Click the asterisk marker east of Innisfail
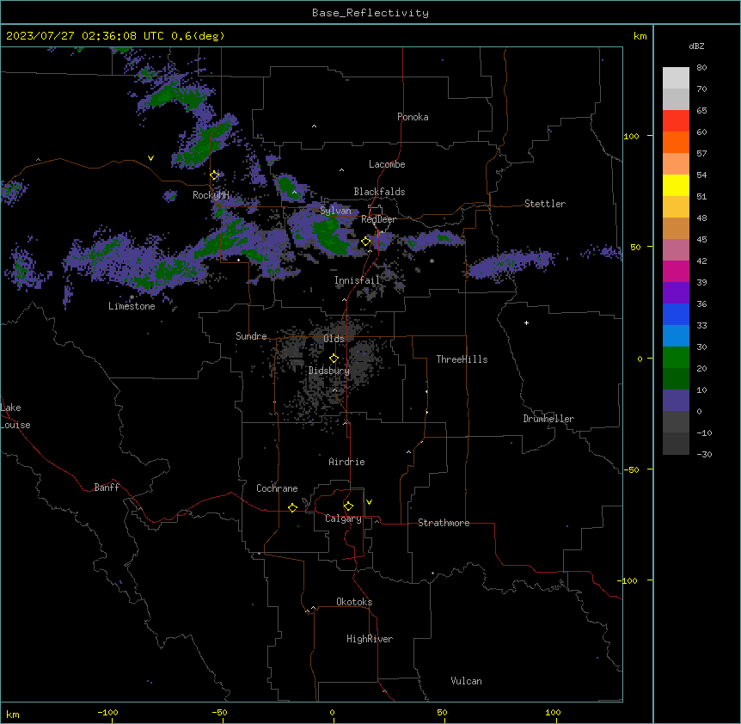 (432, 261)
